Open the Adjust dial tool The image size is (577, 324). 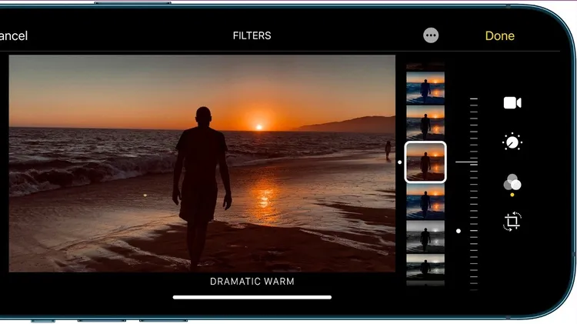click(512, 142)
